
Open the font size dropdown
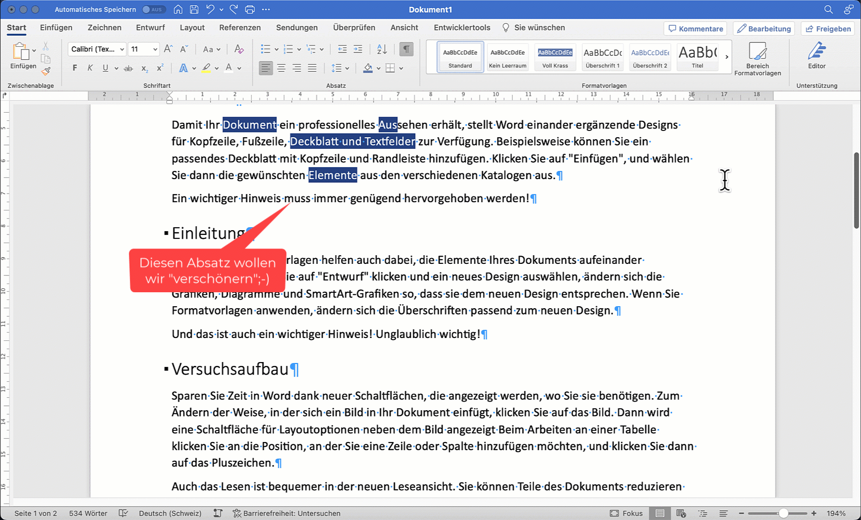point(155,49)
